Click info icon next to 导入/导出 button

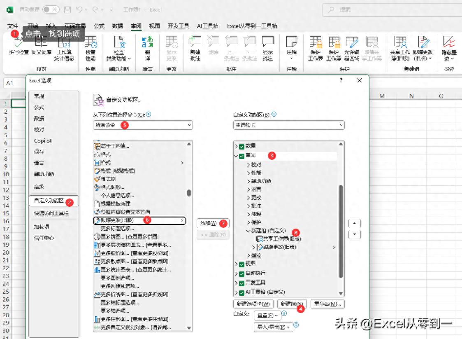pyautogui.click(x=296, y=325)
